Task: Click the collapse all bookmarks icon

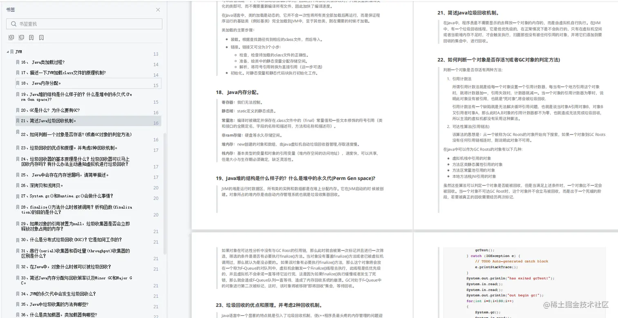Action: [21, 38]
